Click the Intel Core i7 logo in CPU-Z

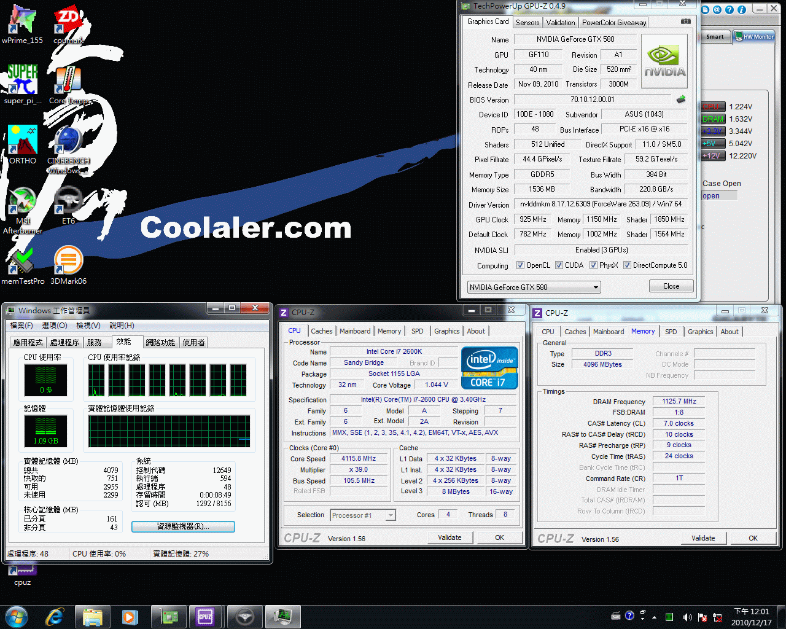pos(489,368)
